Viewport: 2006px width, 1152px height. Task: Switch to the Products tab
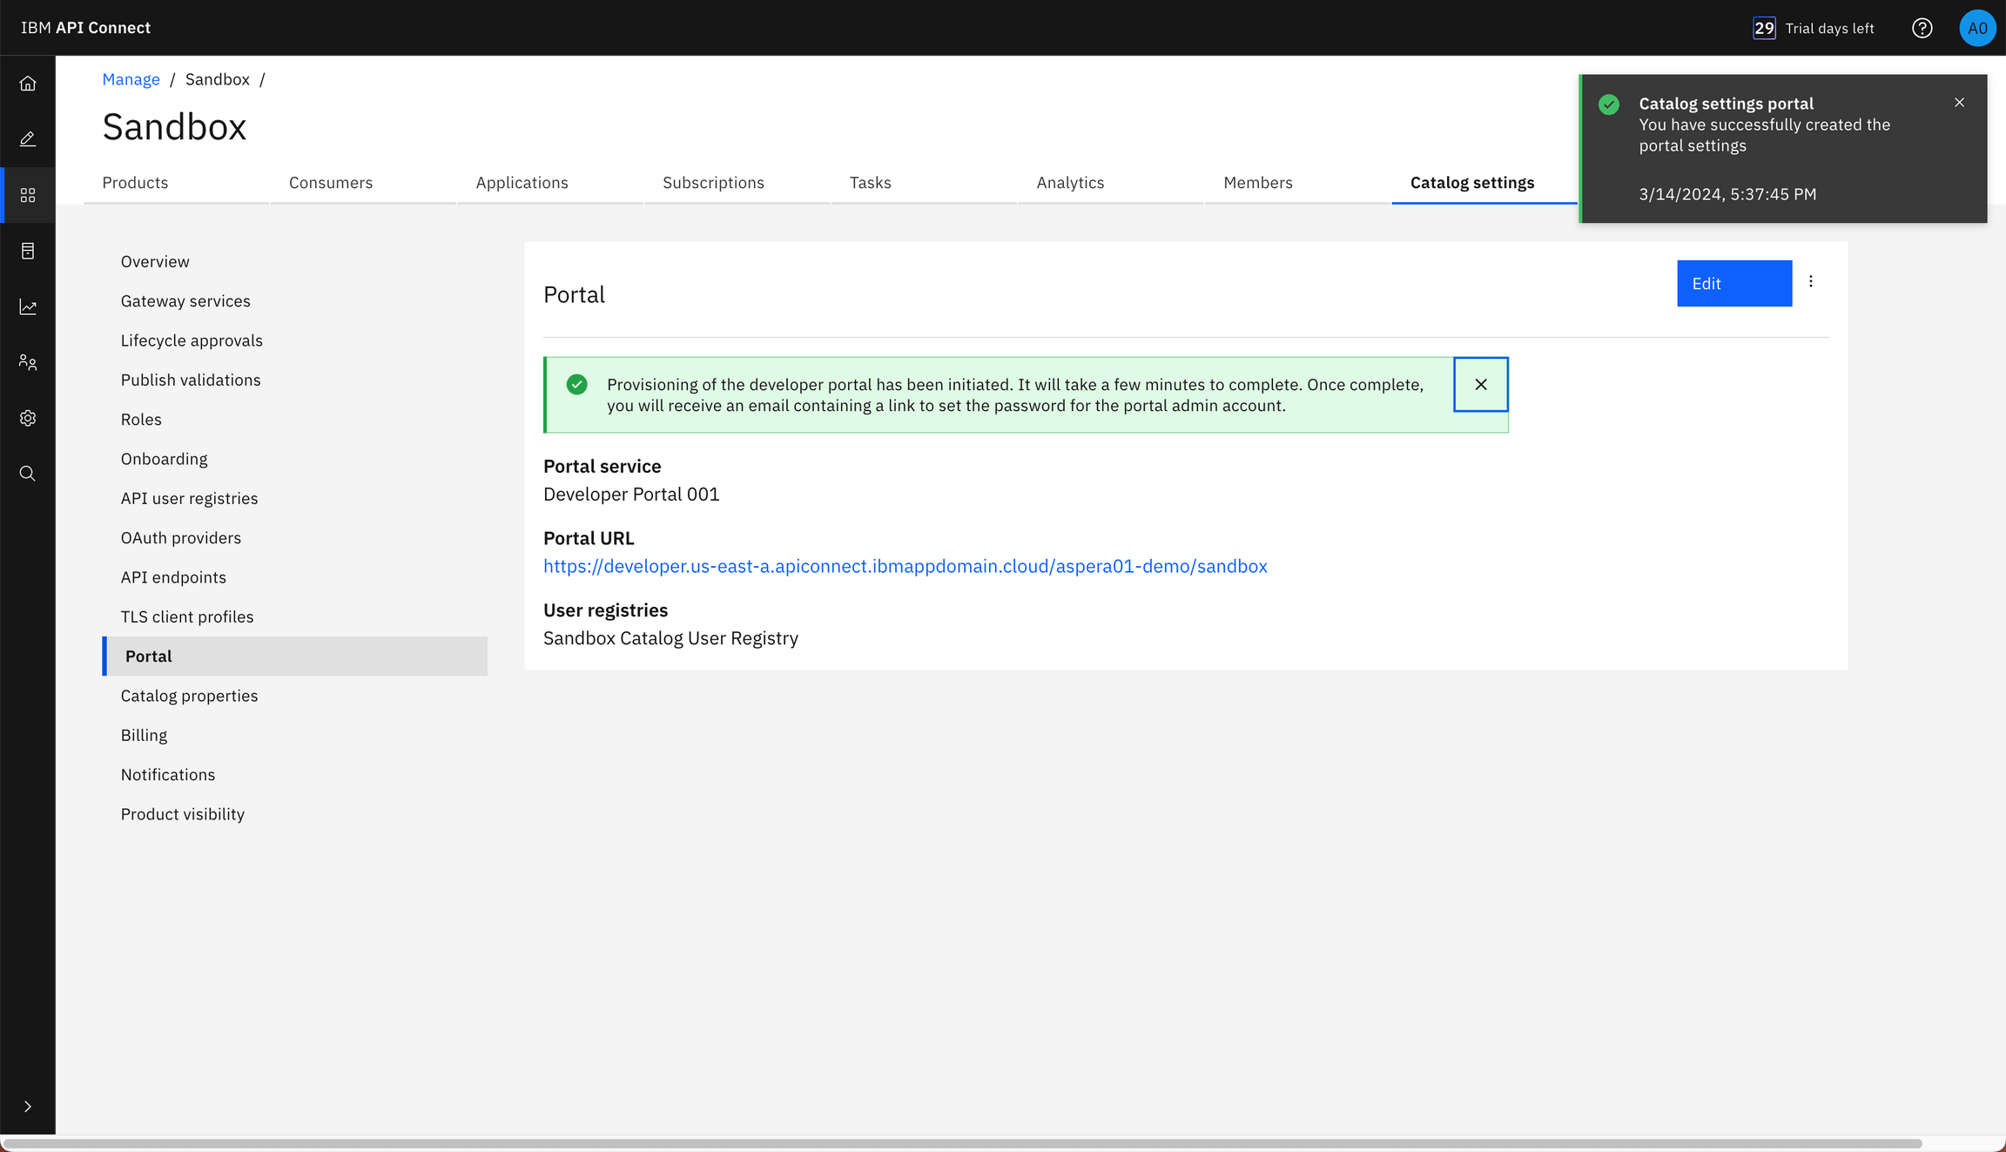135,183
